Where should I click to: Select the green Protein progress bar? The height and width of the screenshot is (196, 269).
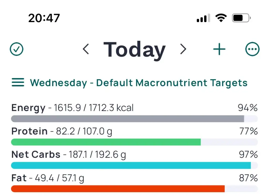(106, 142)
